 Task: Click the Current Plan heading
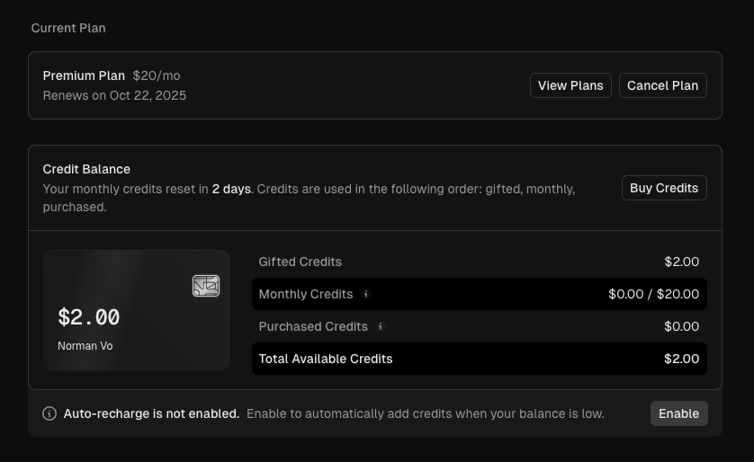tap(68, 28)
